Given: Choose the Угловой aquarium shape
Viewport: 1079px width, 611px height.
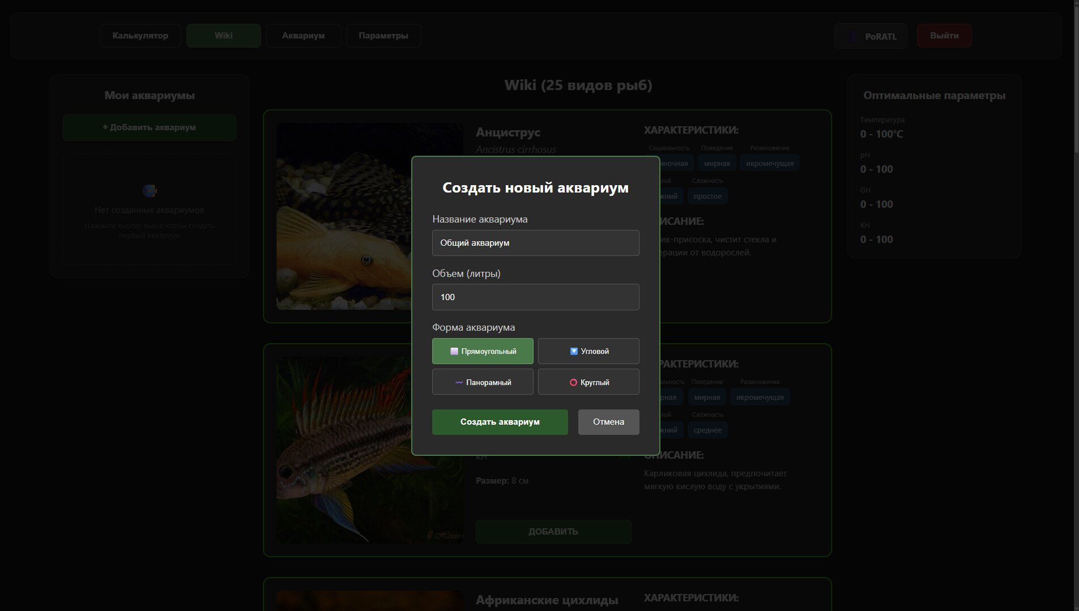Looking at the screenshot, I should pos(588,351).
